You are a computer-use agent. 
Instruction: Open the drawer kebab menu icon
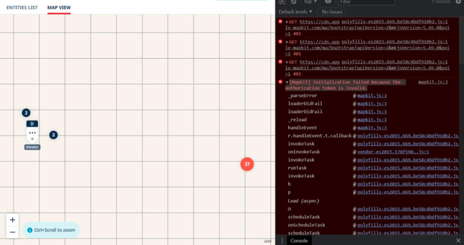pyautogui.click(x=282, y=241)
